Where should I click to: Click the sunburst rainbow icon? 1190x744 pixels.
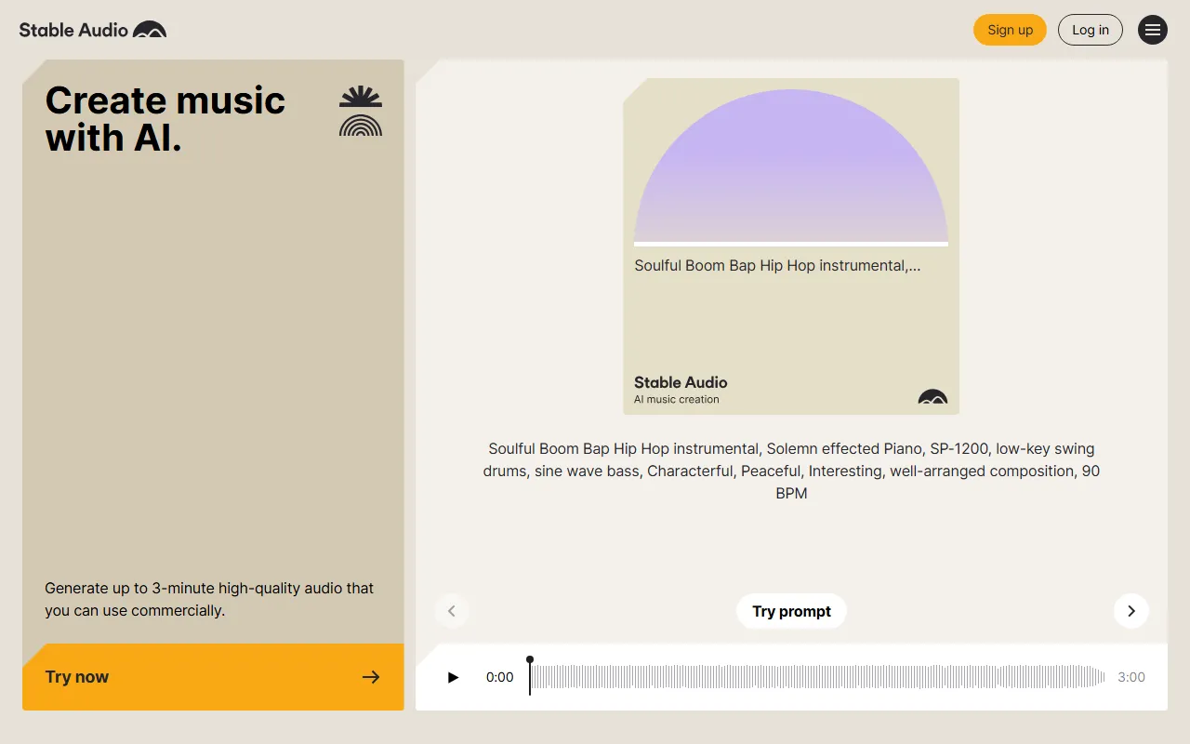click(x=361, y=112)
